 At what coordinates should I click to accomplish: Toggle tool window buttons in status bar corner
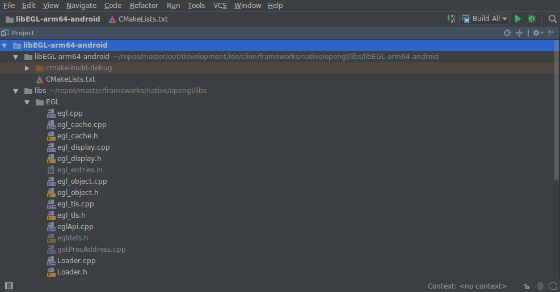(9, 286)
